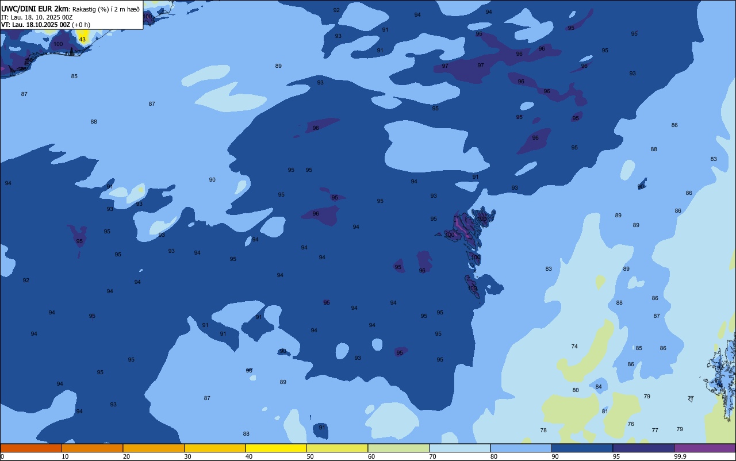Click the map title 'UWC/DINI EUR 2km'
736x461 pixels.
pos(35,9)
